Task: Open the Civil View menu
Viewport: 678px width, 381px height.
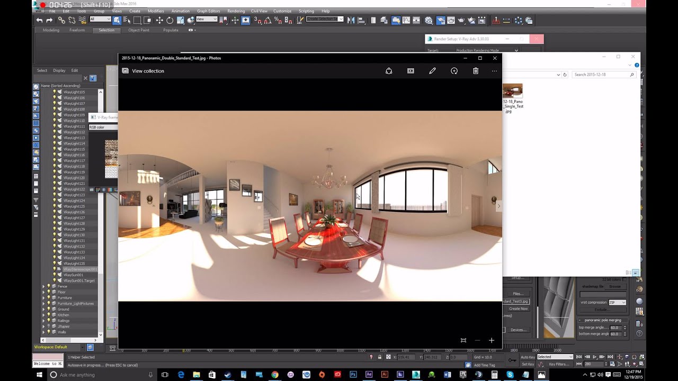Action: (259, 11)
